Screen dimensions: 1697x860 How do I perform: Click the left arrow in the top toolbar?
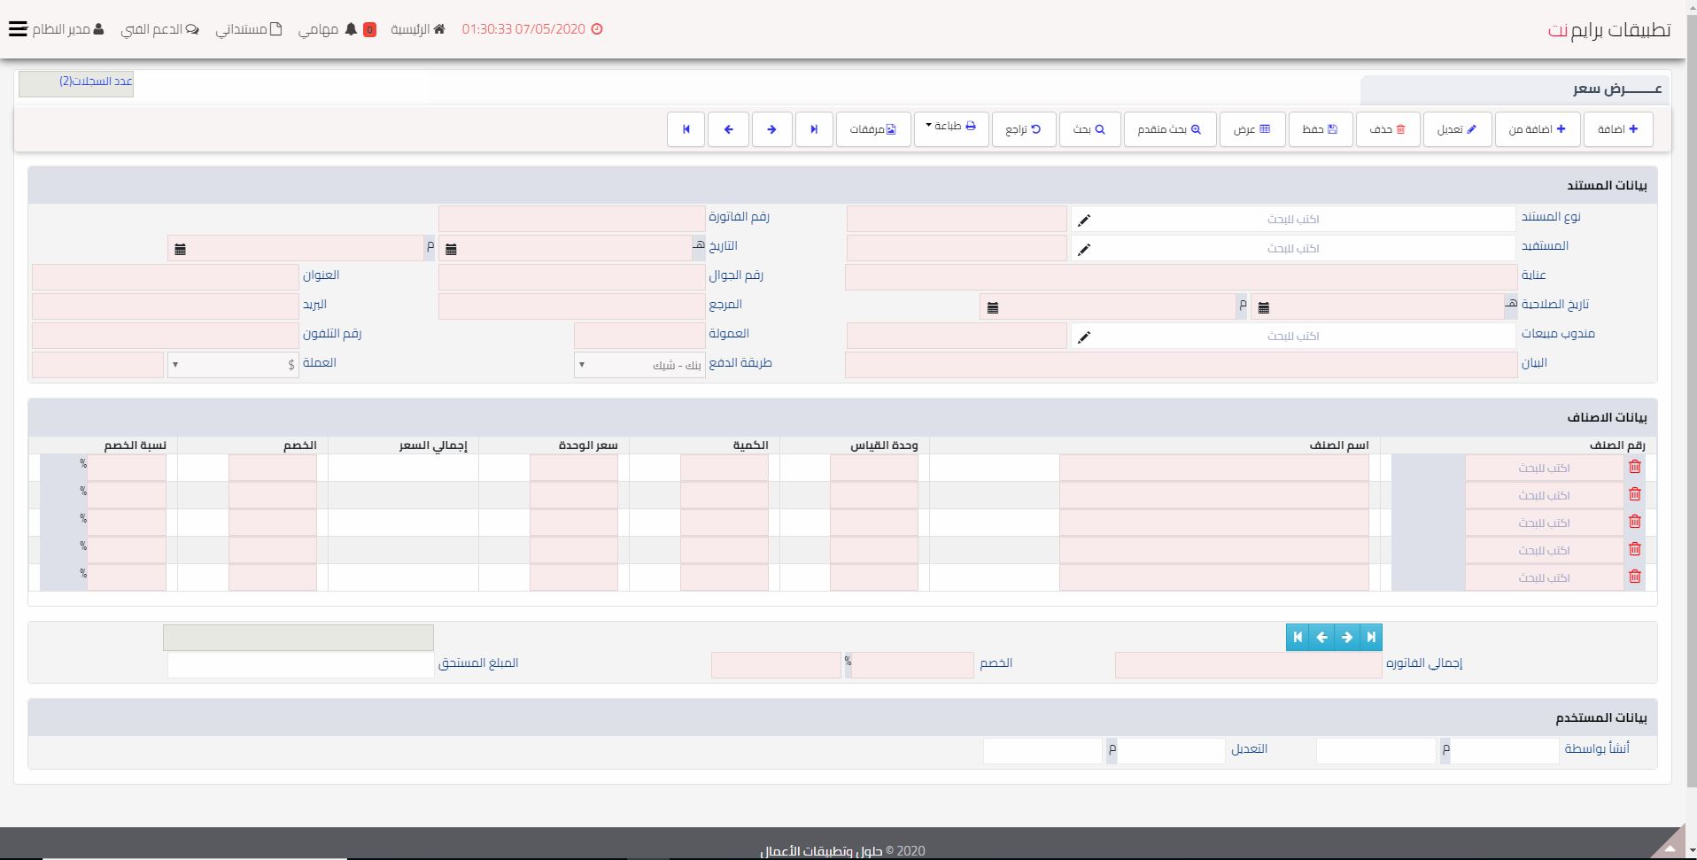[728, 129]
